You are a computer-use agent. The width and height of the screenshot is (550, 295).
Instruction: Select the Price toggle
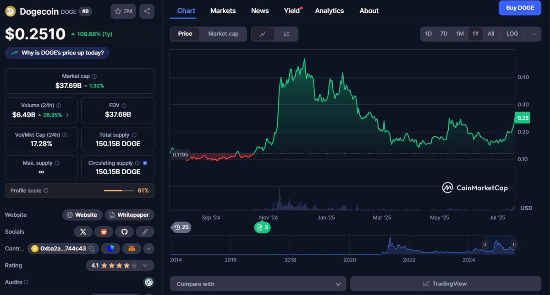(185, 34)
